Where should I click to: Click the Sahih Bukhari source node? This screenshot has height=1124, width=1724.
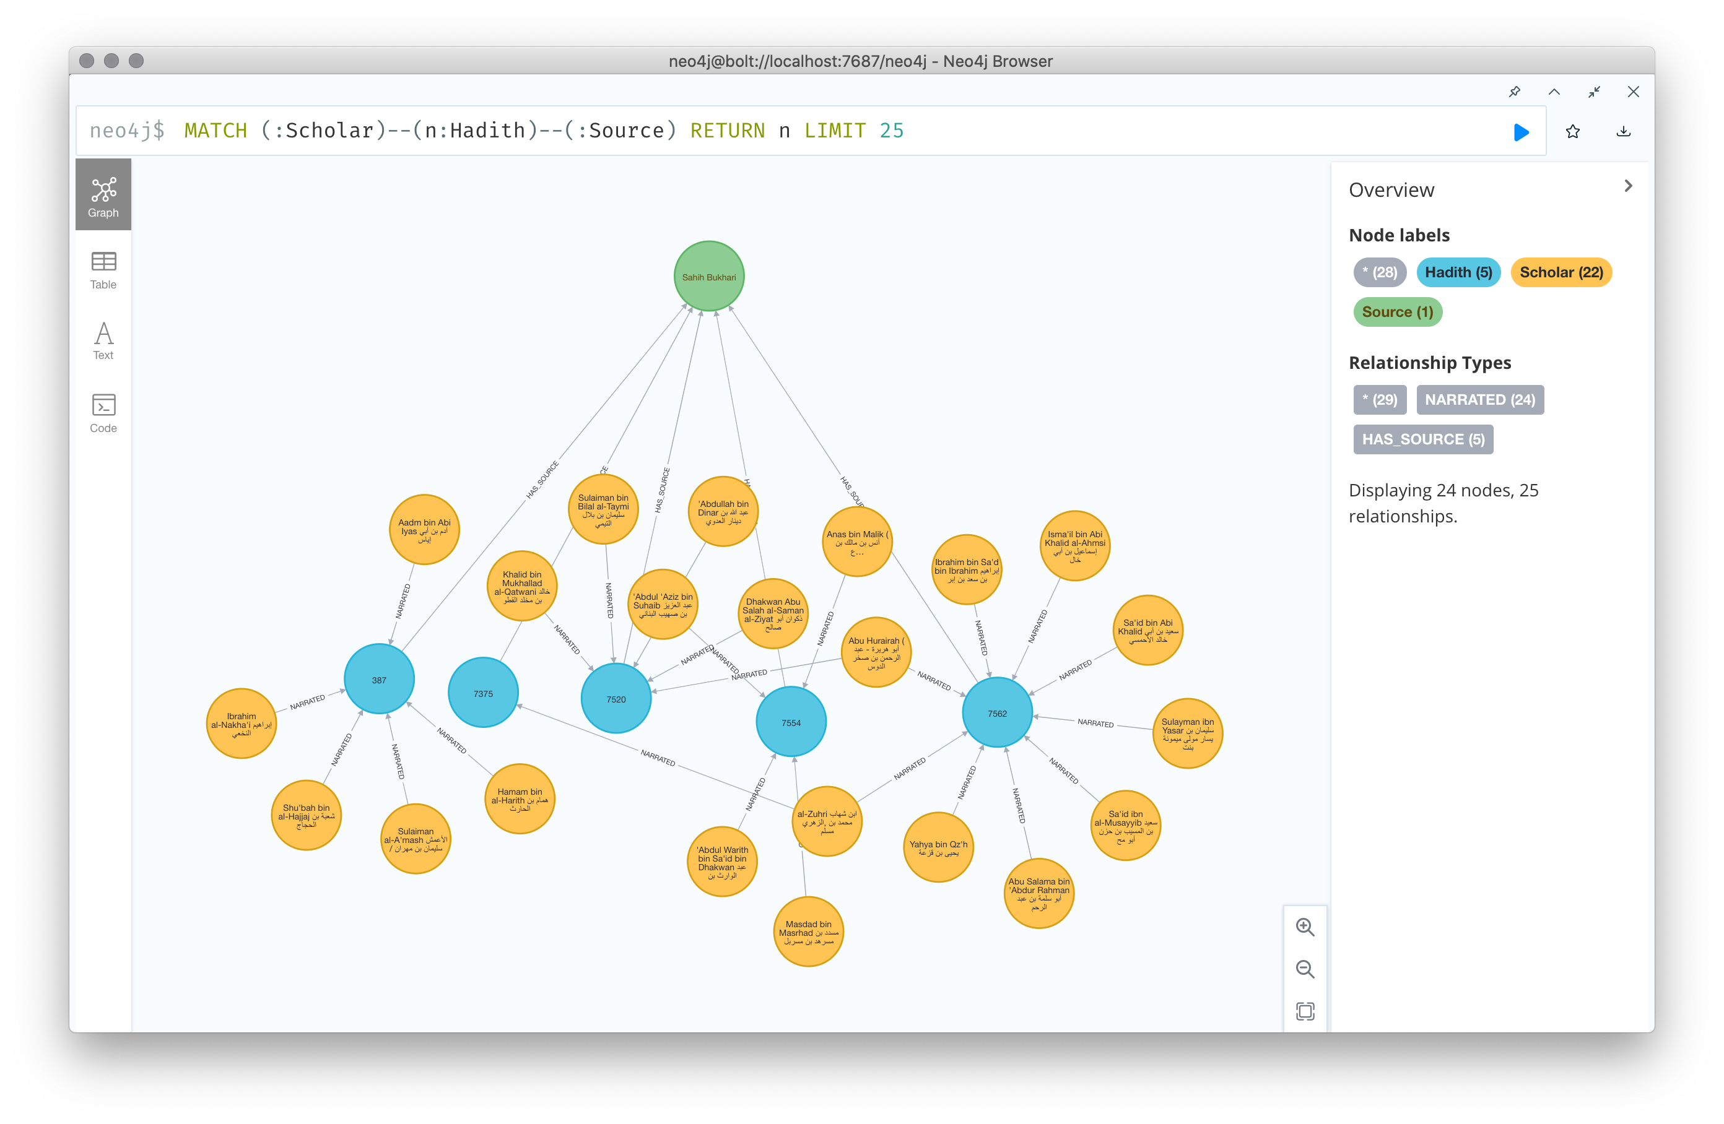tap(708, 277)
